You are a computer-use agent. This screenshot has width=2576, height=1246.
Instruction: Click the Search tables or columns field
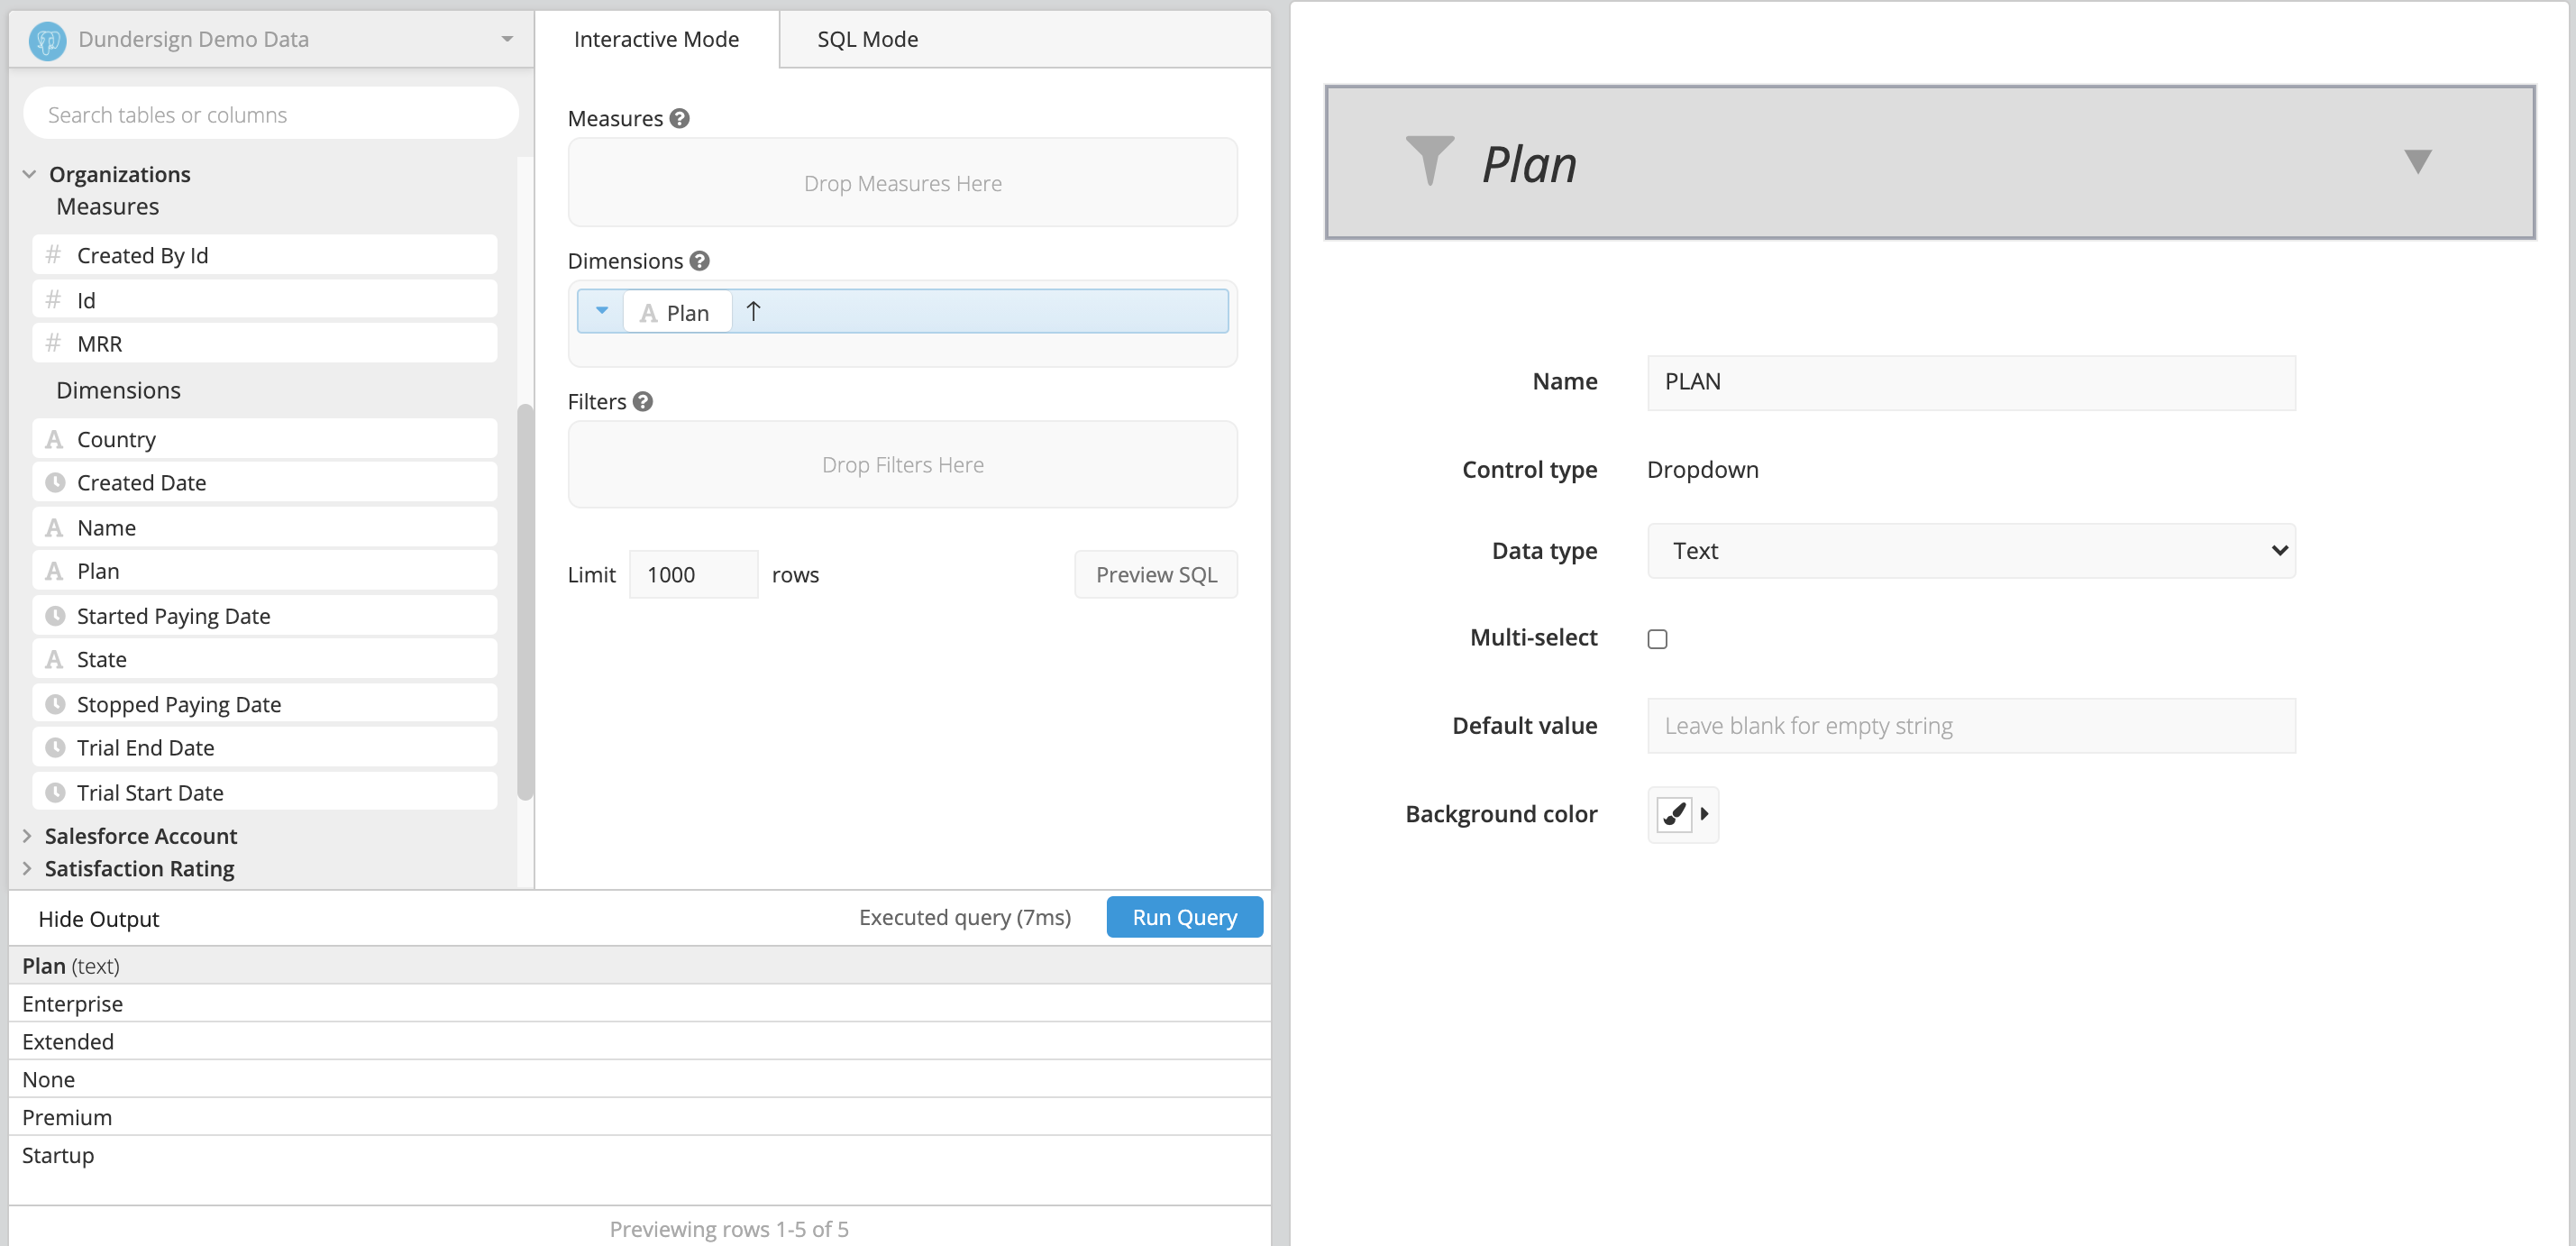pos(271,115)
